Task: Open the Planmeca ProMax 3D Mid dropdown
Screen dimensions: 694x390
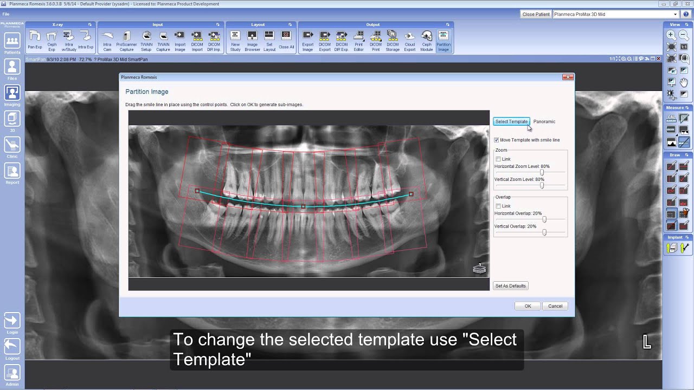Action: pos(615,14)
